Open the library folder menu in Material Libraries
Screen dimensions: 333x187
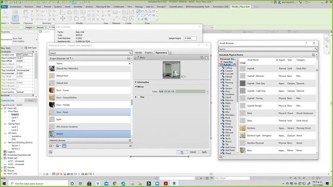click(x=52, y=146)
